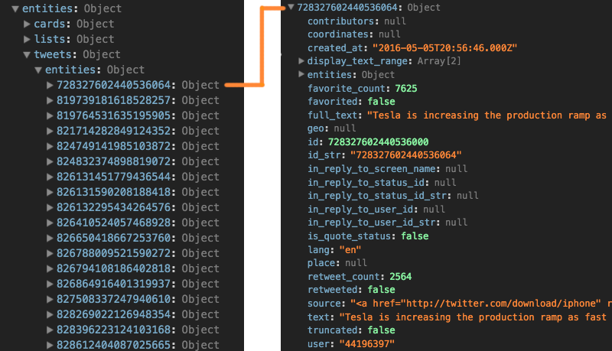The height and width of the screenshot is (351, 612).
Task: Expand tweet 728327602440536064 in left tree
Action: tap(50, 85)
